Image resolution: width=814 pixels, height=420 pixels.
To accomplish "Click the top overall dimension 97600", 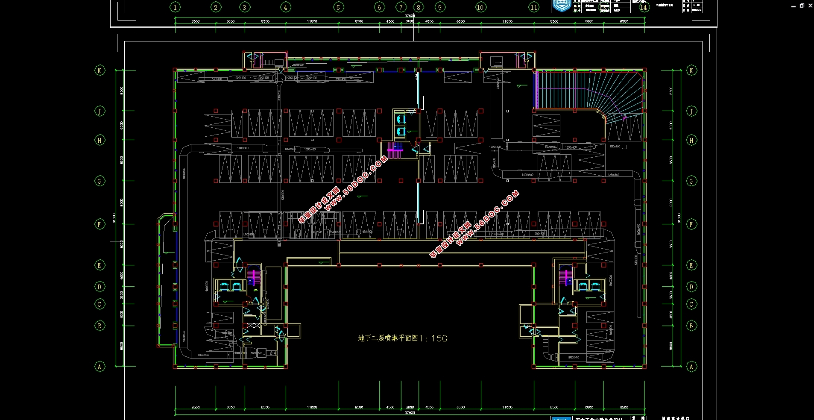I will point(410,16).
